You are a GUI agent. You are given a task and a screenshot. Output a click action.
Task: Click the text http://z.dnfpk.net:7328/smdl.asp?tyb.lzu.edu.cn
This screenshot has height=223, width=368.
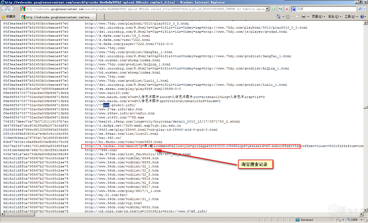tap(133, 126)
